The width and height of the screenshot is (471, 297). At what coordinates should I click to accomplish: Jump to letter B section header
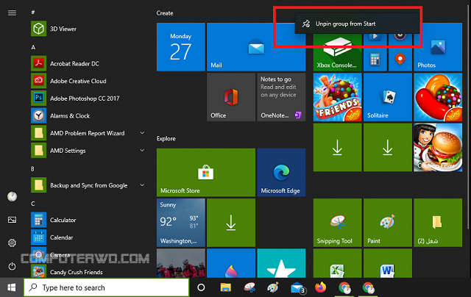point(32,169)
